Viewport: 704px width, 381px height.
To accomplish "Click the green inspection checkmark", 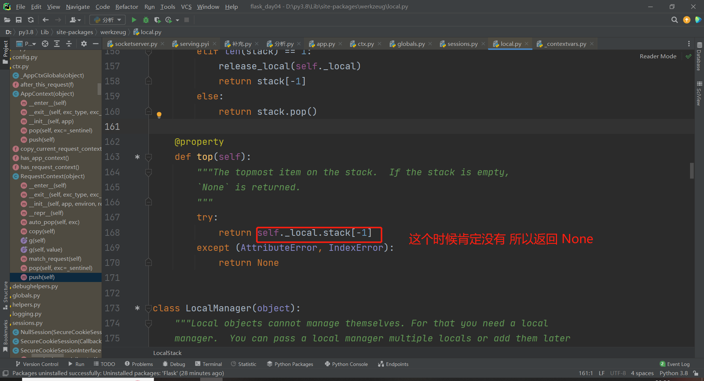I will point(688,56).
